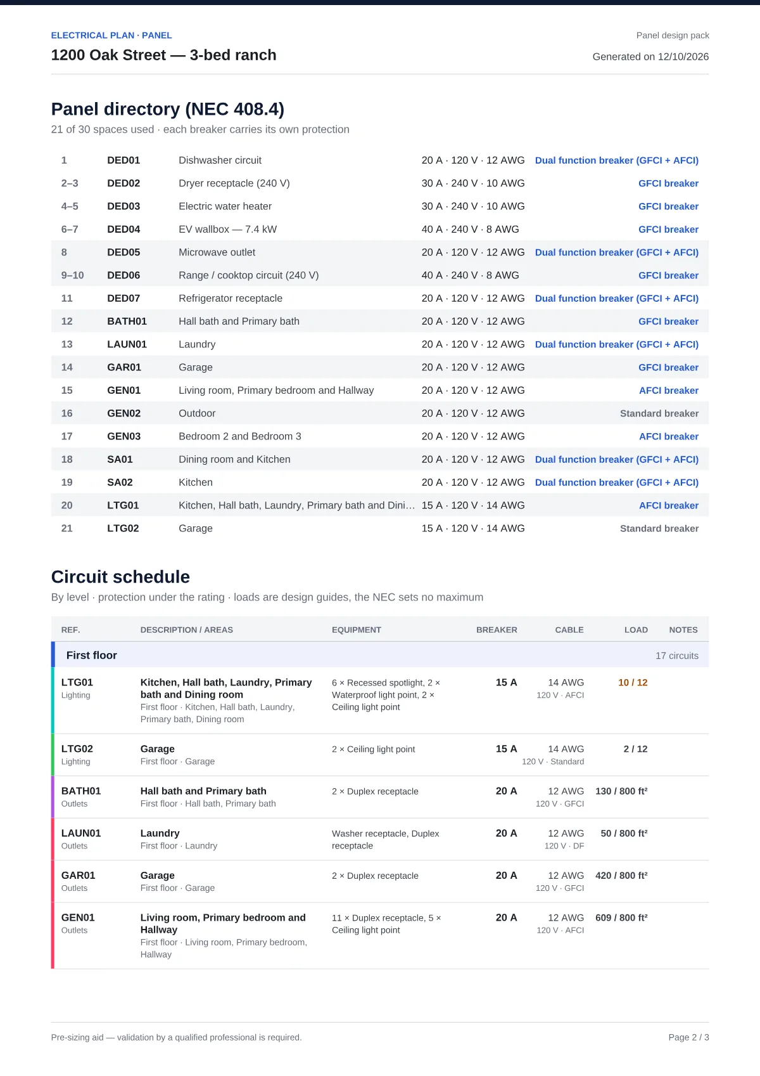760x1076 pixels.
Task: Click the "Panel design pack" label
Action: (673, 36)
